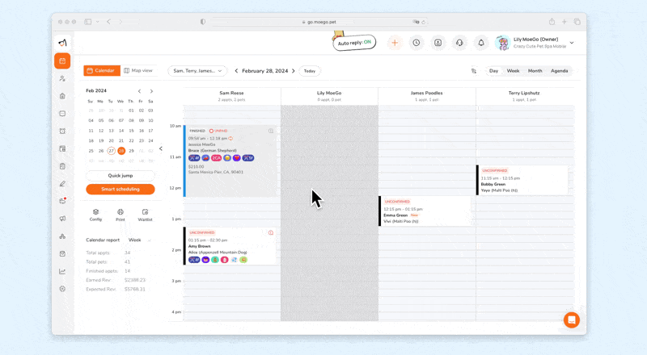Open the marketing megaphone icon in the sidebar
Screen dimensions: 647x355
click(62, 219)
